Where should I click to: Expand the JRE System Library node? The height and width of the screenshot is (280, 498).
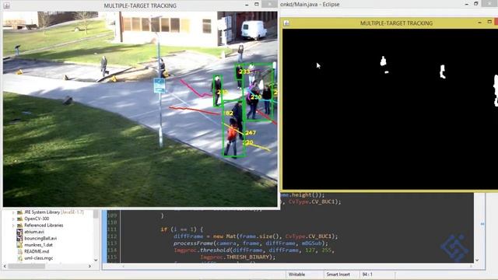[13, 212]
